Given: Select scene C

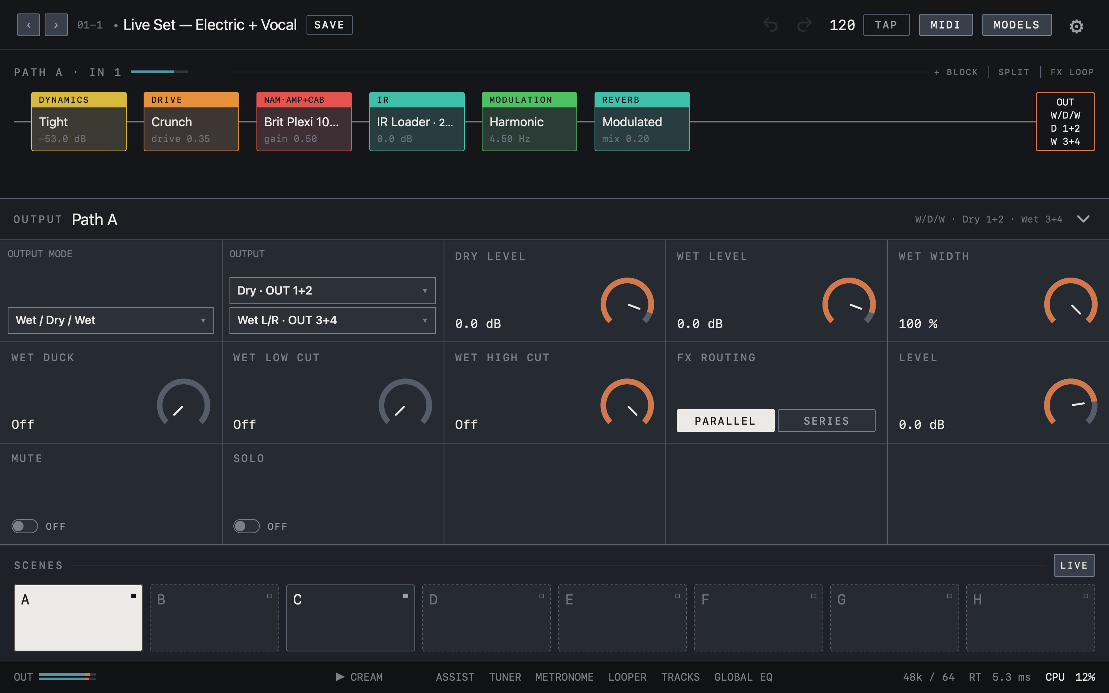Looking at the screenshot, I should click(x=350, y=618).
